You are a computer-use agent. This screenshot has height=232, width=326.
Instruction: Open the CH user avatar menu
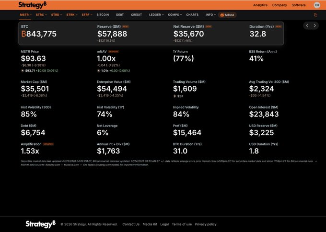point(317,5)
